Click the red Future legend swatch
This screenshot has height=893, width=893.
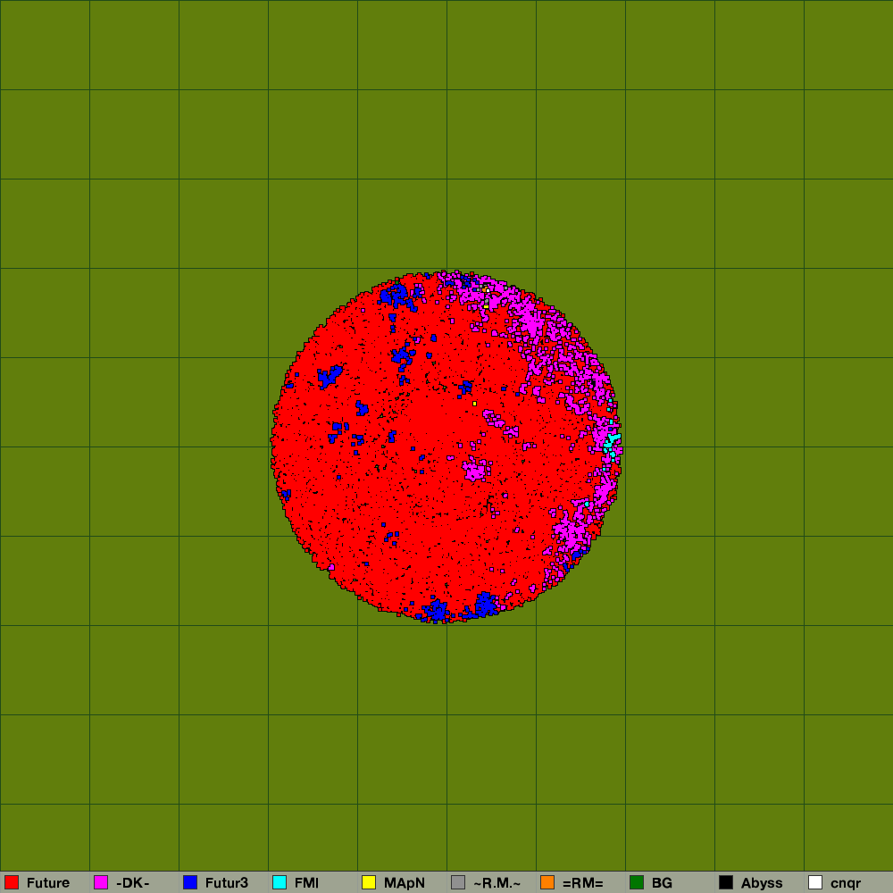pyautogui.click(x=12, y=882)
